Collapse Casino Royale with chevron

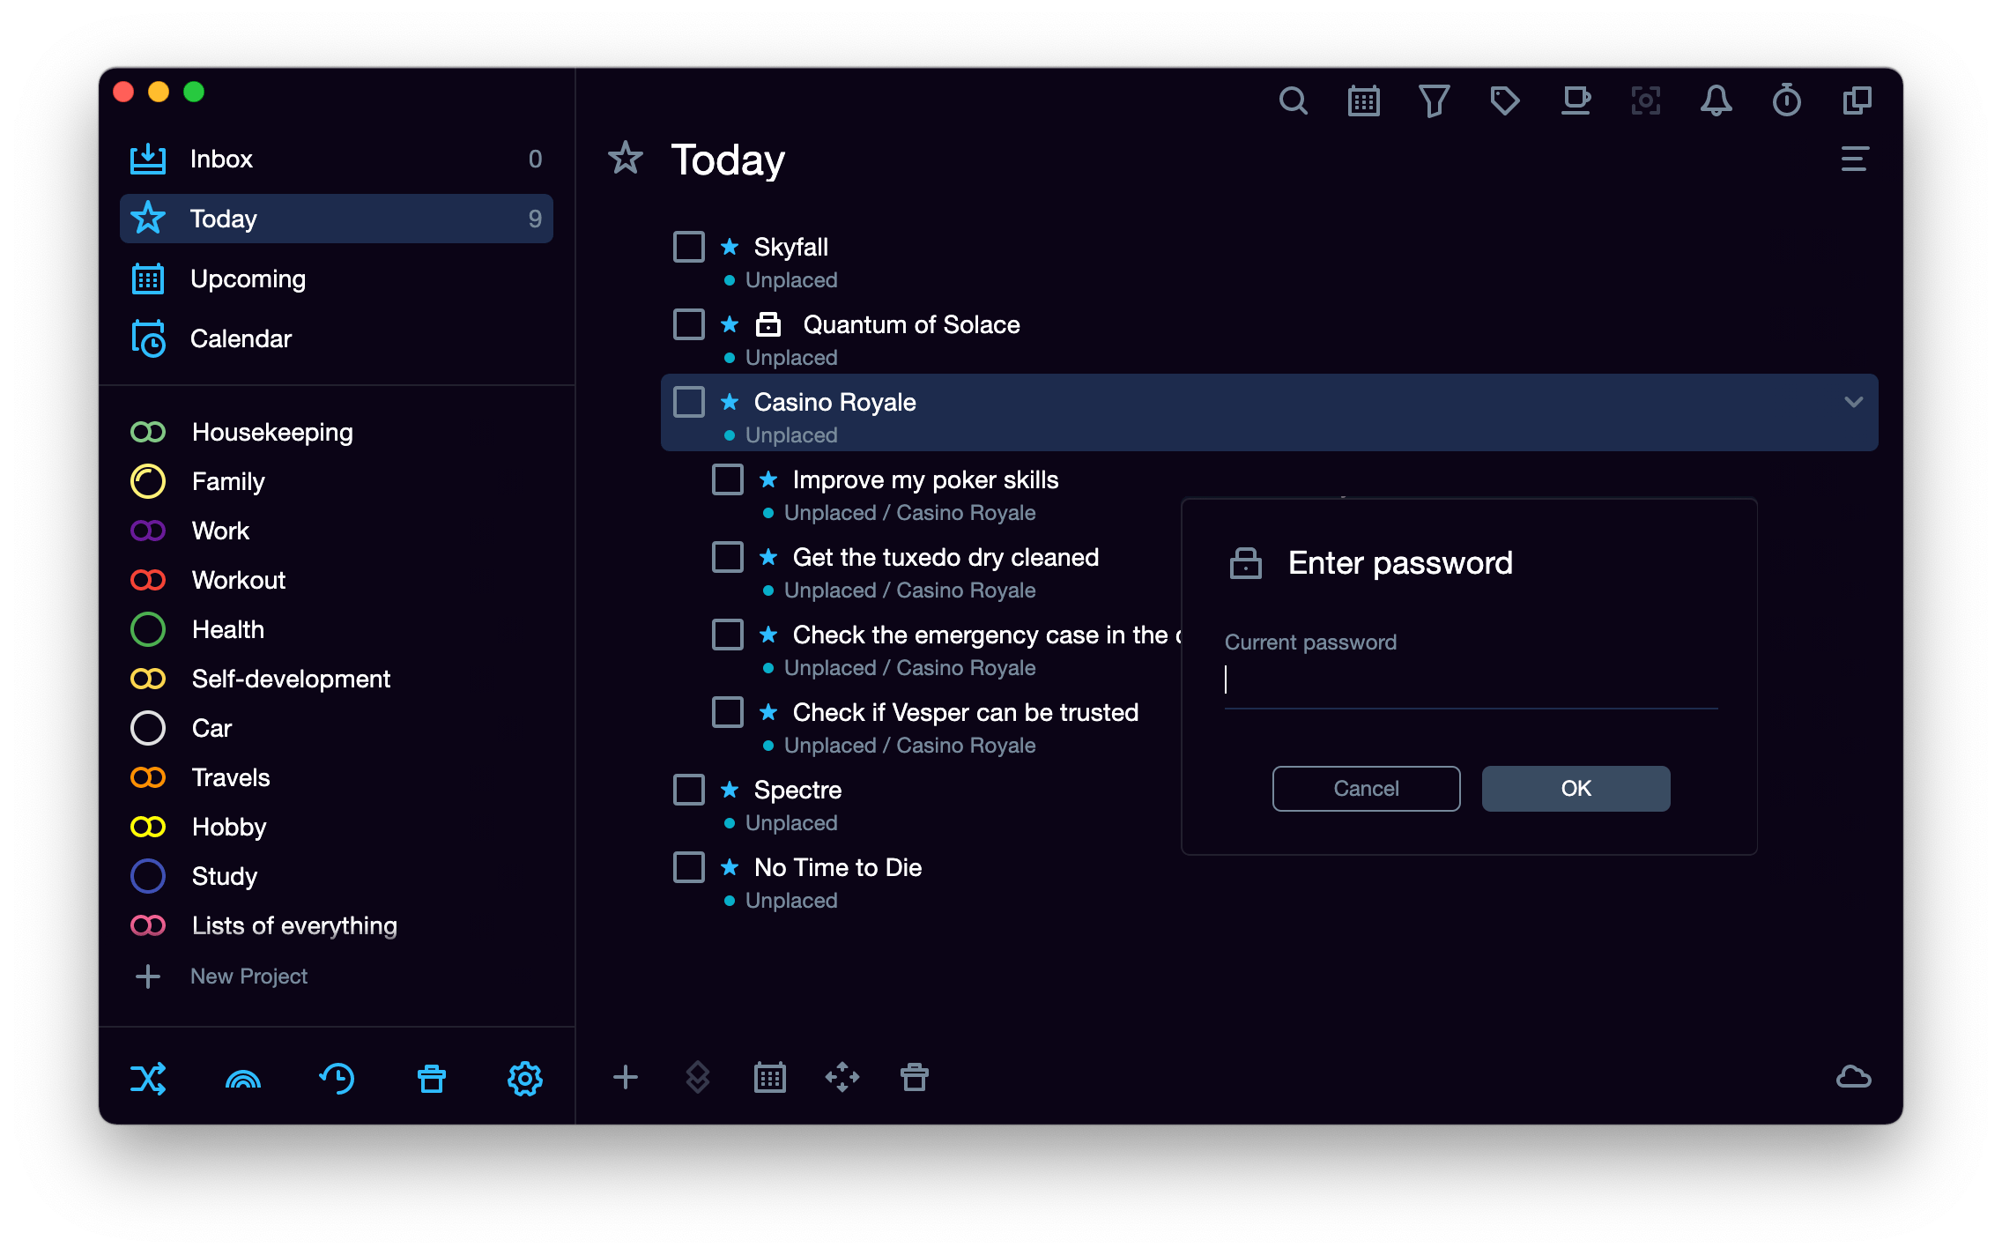point(1854,402)
